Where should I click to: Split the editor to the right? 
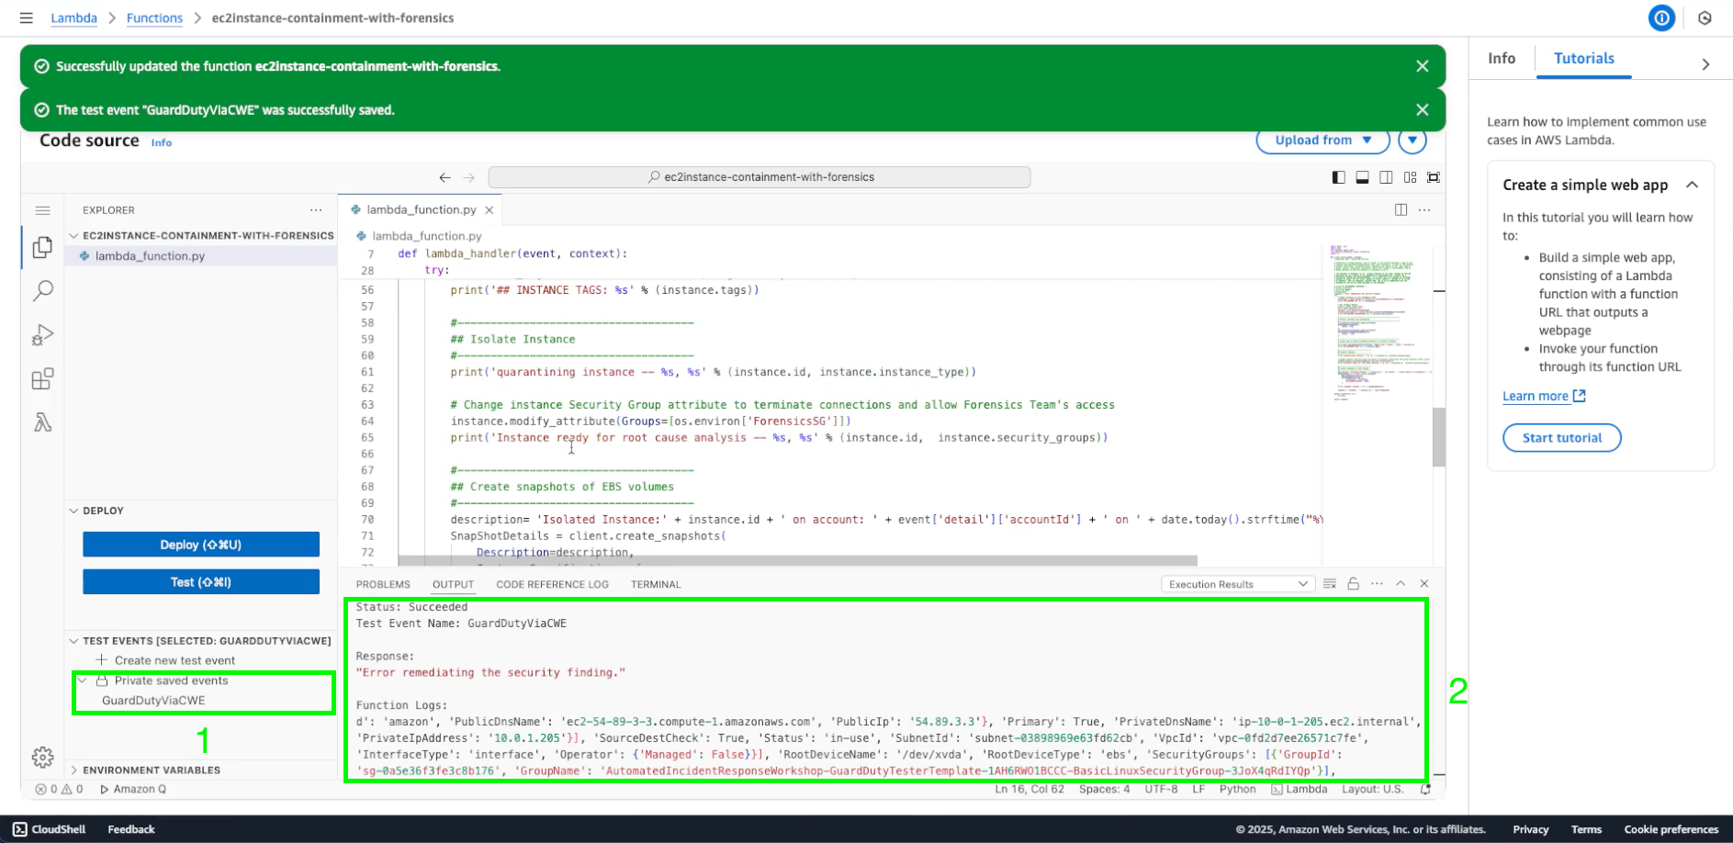pos(1401,210)
